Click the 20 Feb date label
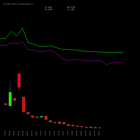This screenshot has width=140, height=140. 77,133
